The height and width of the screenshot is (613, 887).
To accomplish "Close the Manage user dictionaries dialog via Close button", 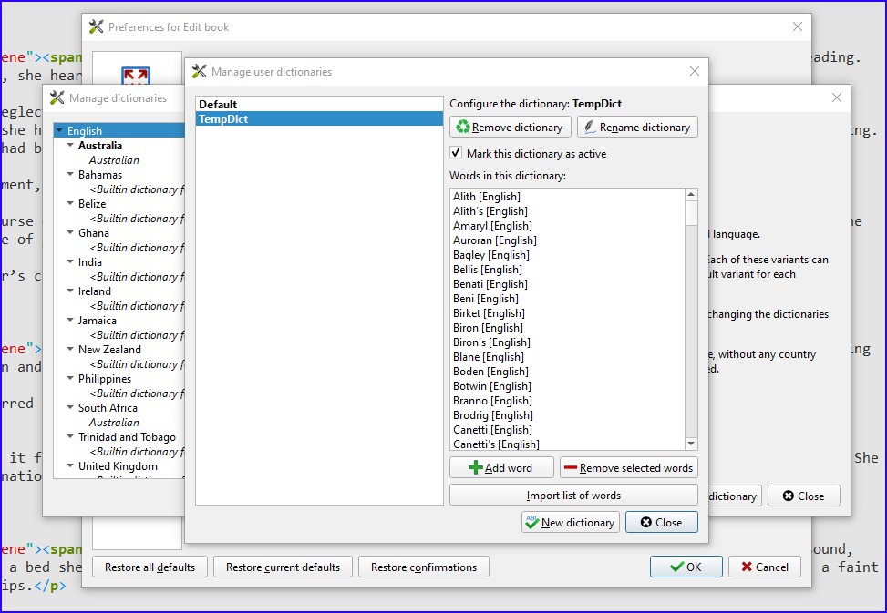I will (661, 522).
